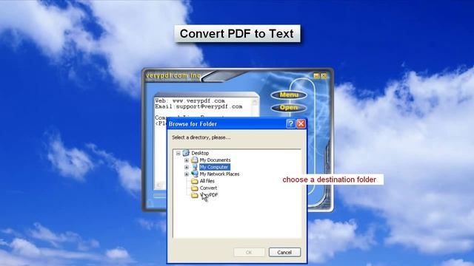Close the verypdf window
Viewport: 474px width, 266px height.
tap(324, 76)
